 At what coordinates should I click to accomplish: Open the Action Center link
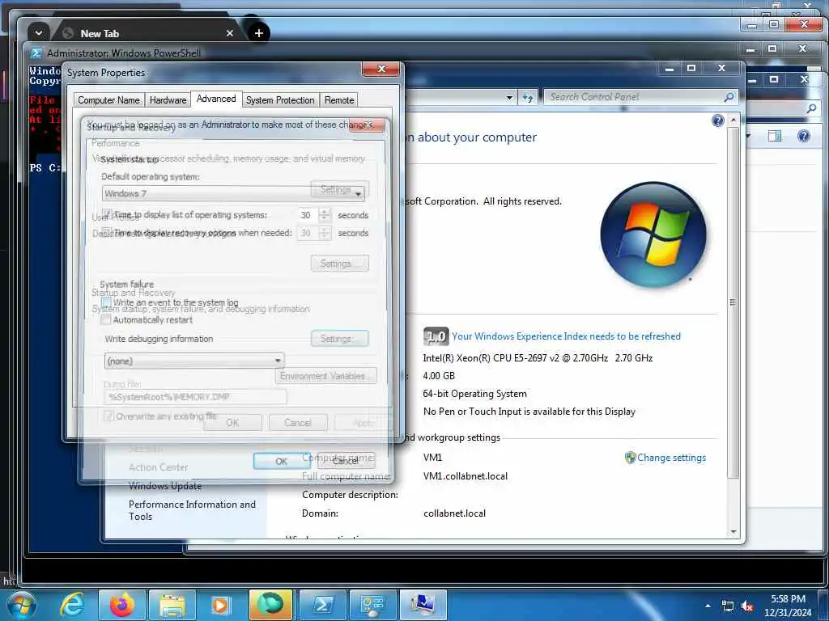coord(158,467)
